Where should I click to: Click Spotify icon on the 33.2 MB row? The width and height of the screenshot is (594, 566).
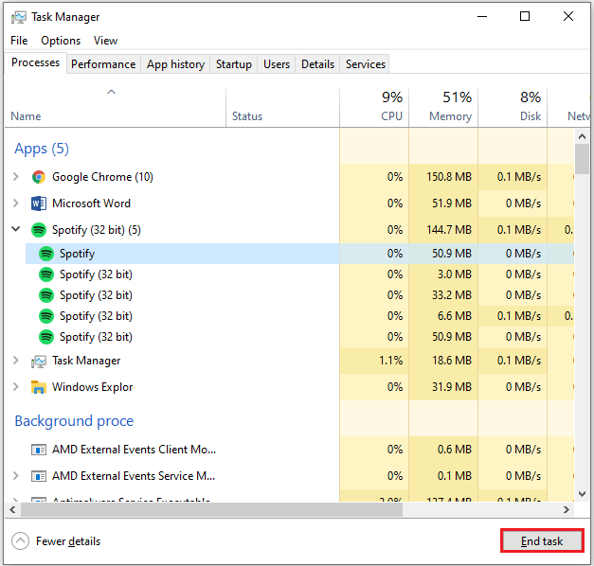46,295
